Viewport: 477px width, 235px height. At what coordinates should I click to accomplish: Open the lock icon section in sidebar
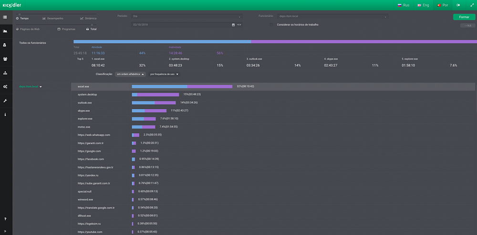tap(5, 45)
